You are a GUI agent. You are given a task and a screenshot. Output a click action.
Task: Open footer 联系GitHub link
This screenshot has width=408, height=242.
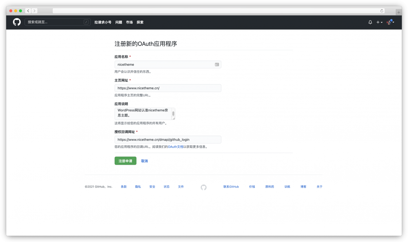231,187
